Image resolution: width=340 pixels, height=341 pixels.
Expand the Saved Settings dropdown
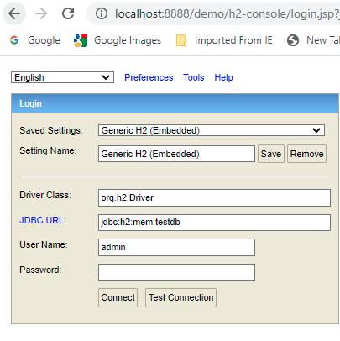212,130
